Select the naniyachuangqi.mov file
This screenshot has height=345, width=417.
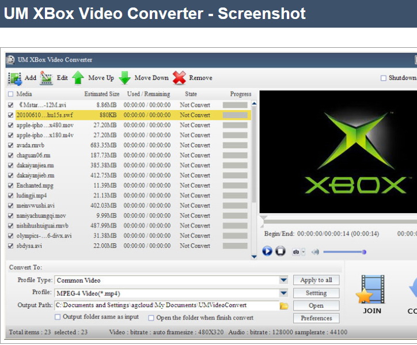[41, 216]
